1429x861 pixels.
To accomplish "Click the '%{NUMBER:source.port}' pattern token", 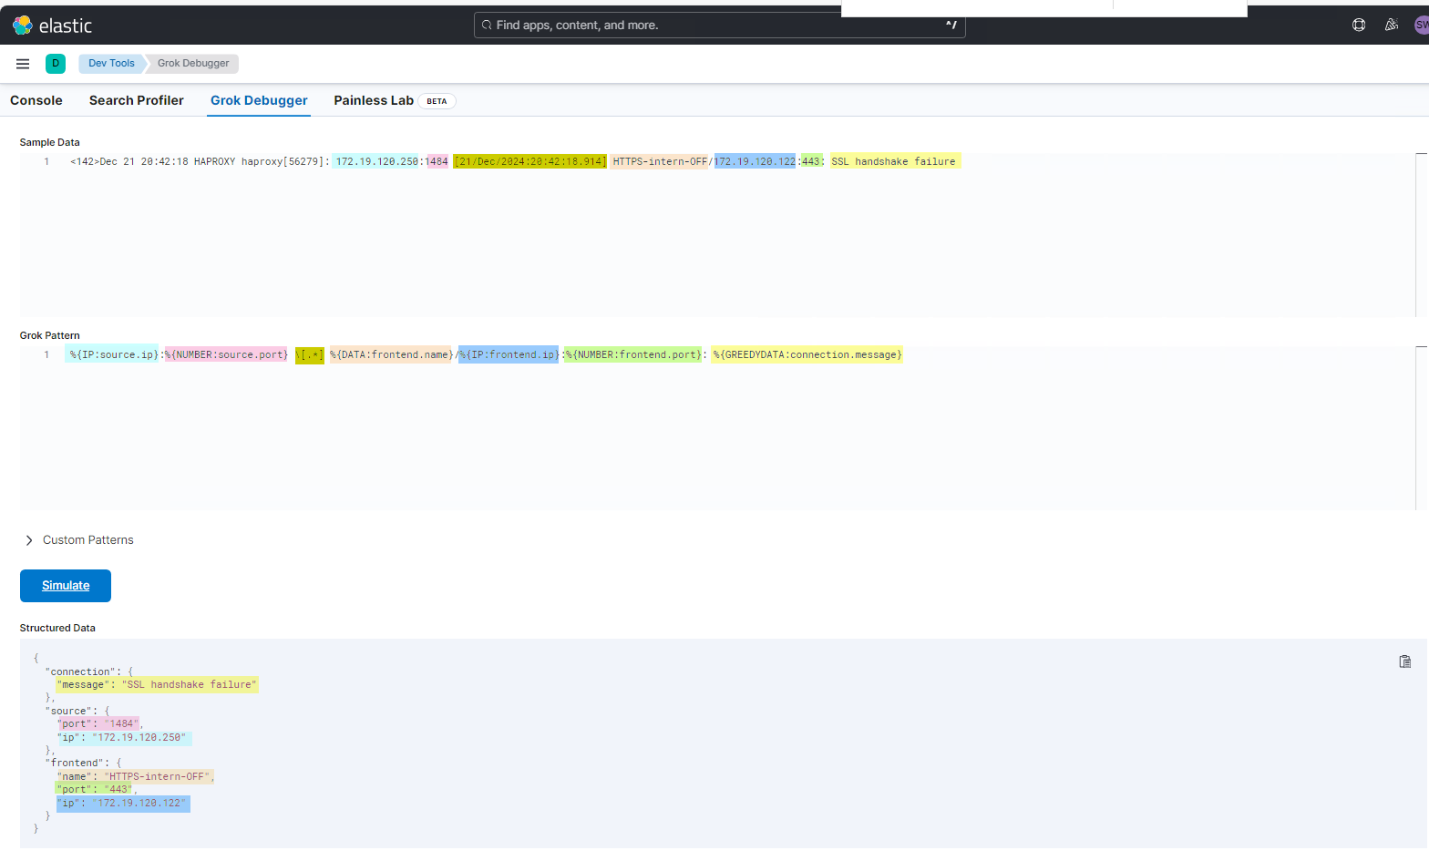I will [x=226, y=354].
